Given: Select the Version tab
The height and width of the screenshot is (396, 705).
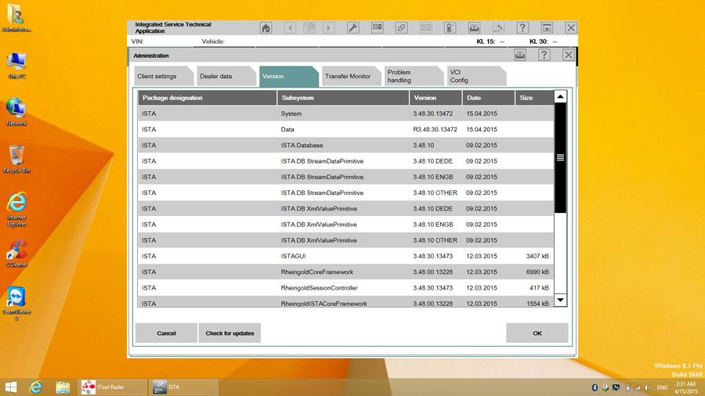Looking at the screenshot, I should (288, 77).
